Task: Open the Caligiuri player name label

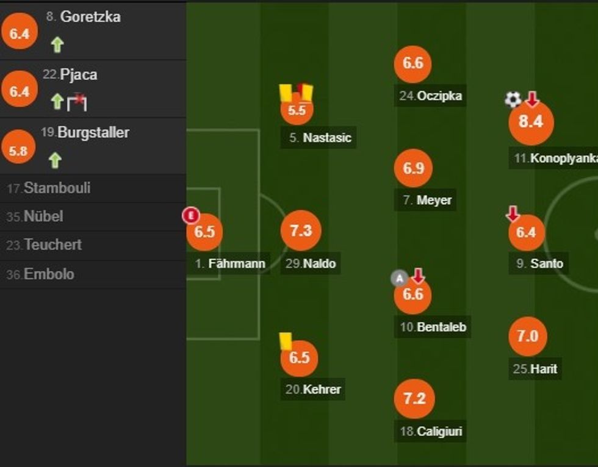Action: [x=431, y=432]
